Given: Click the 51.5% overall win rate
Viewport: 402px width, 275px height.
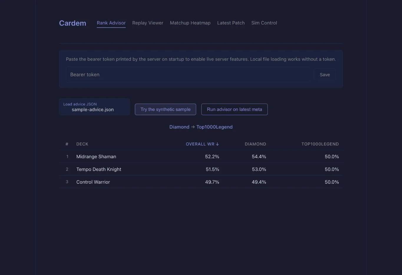Looking at the screenshot, I should point(212,169).
